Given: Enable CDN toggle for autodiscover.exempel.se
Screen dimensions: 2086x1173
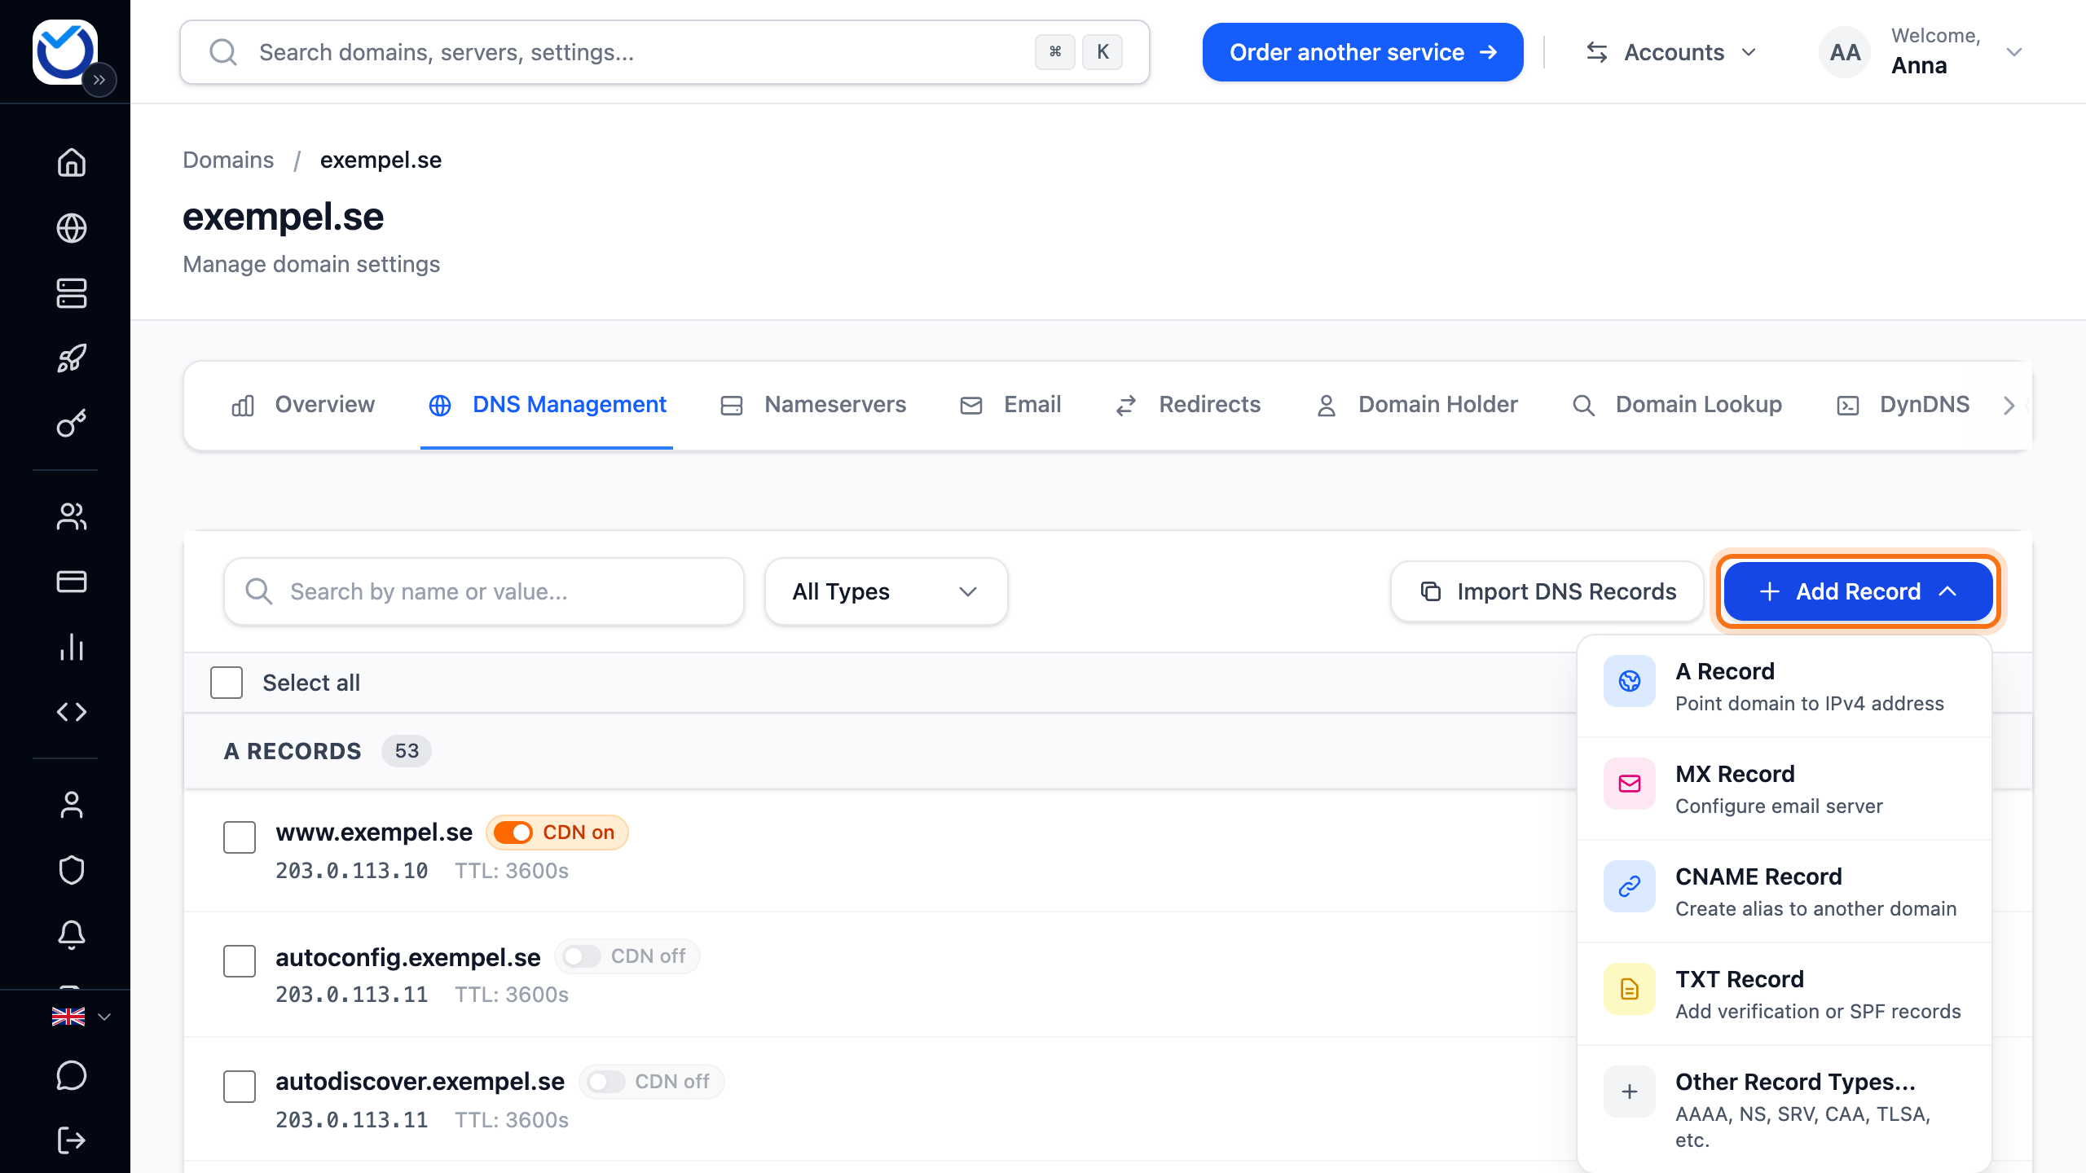Looking at the screenshot, I should (605, 1082).
